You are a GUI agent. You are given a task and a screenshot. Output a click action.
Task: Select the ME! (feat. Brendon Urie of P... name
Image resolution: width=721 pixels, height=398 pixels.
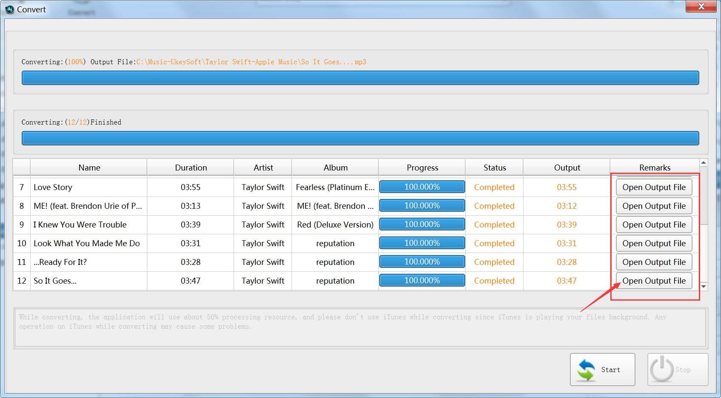(x=88, y=206)
